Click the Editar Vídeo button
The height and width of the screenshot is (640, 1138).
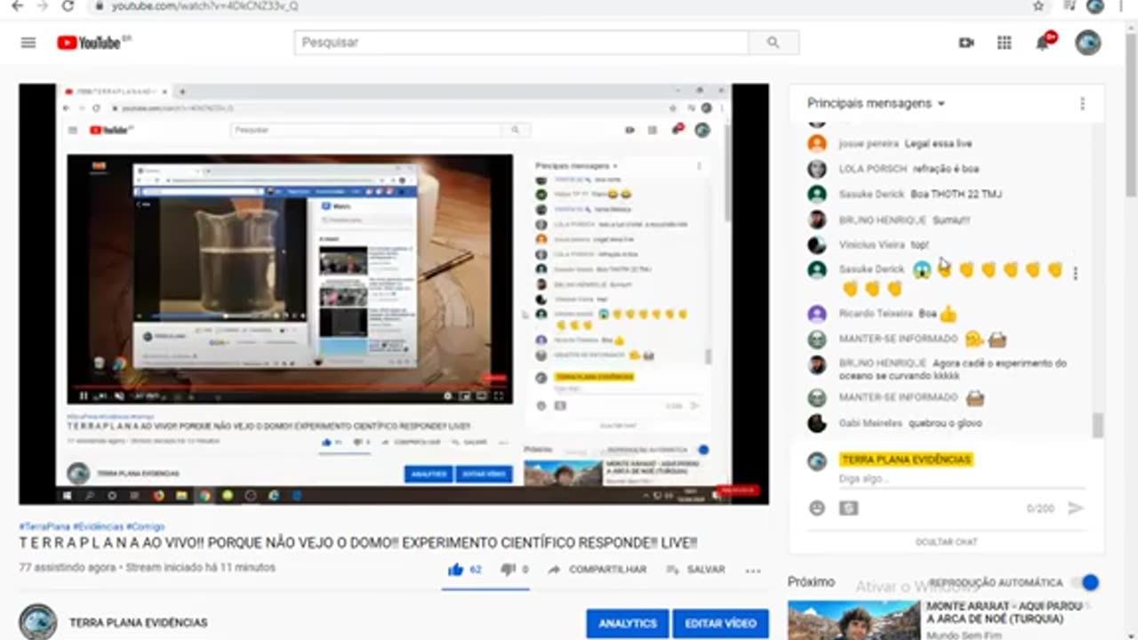720,624
